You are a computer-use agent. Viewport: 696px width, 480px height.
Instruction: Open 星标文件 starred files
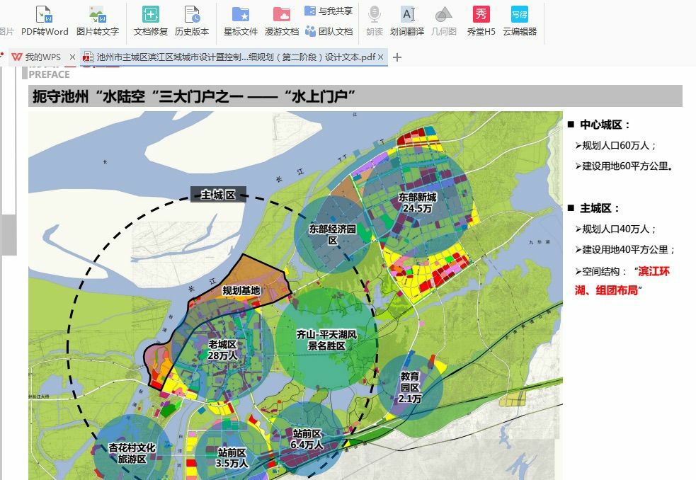coord(241,21)
